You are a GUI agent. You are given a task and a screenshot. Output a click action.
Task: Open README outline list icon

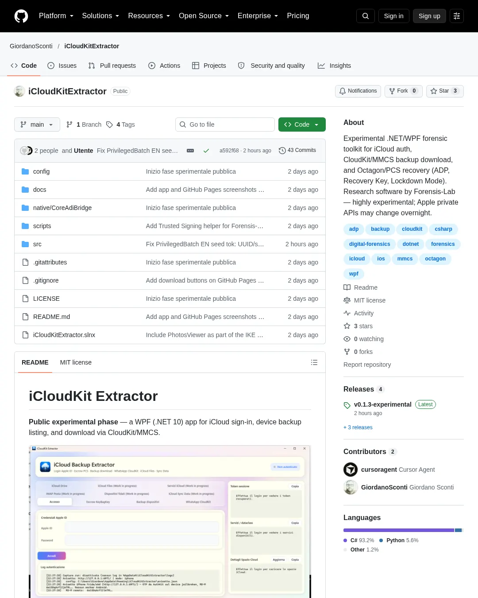click(314, 362)
